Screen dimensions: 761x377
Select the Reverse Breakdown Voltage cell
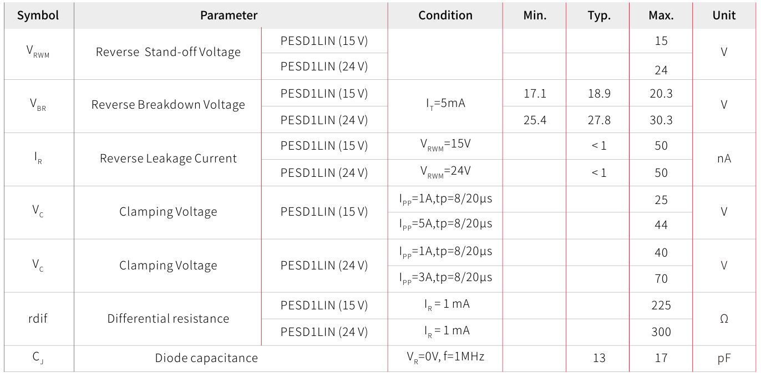coord(168,105)
